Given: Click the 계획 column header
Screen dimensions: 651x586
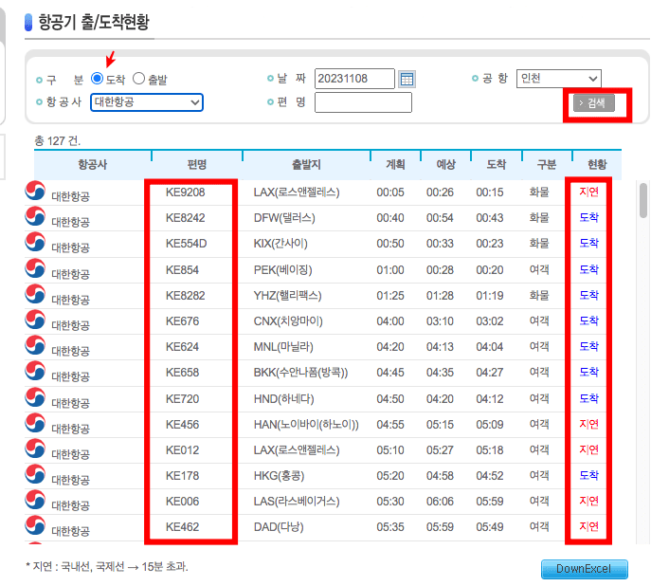Looking at the screenshot, I should pyautogui.click(x=395, y=164).
